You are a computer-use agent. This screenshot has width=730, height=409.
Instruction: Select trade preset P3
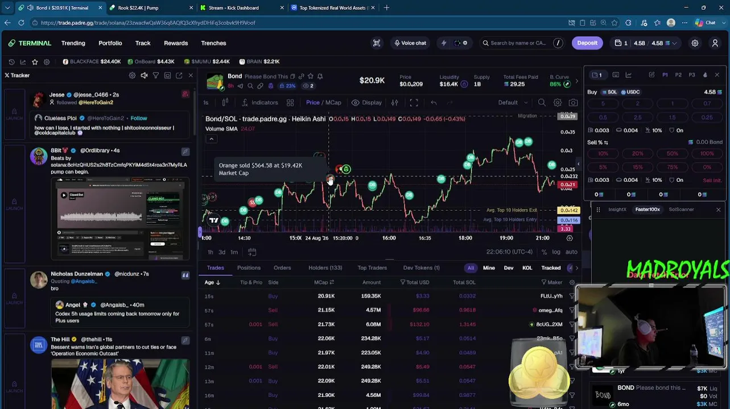tap(692, 75)
